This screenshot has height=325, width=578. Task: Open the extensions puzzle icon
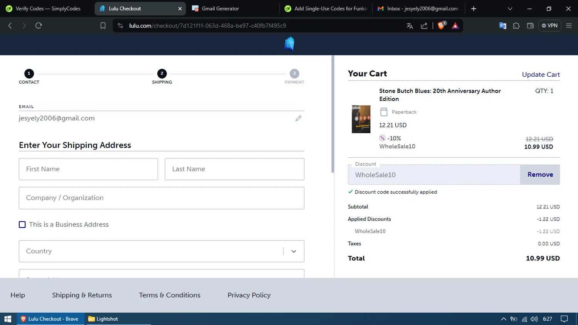516,26
